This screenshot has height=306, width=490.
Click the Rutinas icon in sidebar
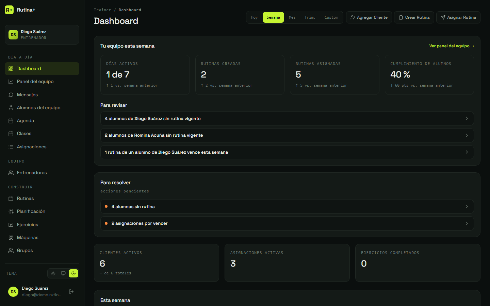[11, 199]
